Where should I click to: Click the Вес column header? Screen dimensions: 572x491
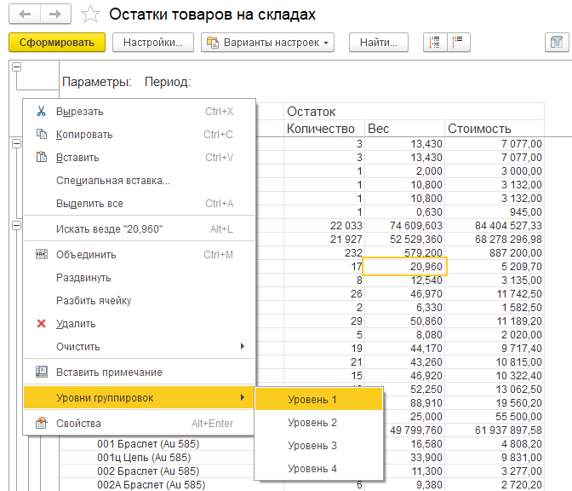(404, 129)
